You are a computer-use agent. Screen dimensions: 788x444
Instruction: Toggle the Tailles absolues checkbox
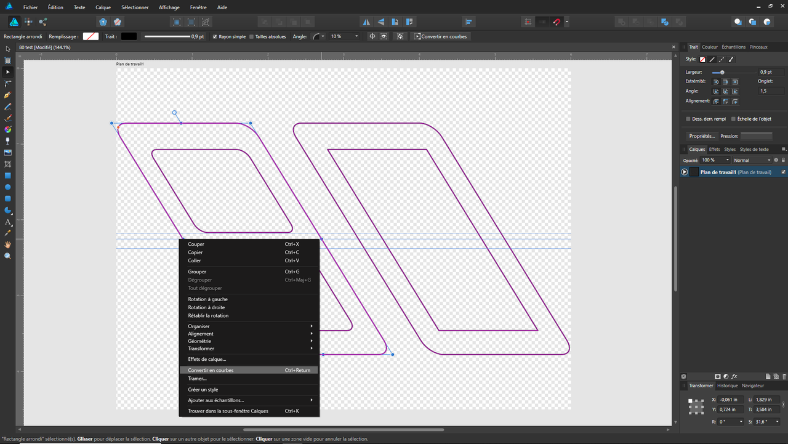click(251, 36)
